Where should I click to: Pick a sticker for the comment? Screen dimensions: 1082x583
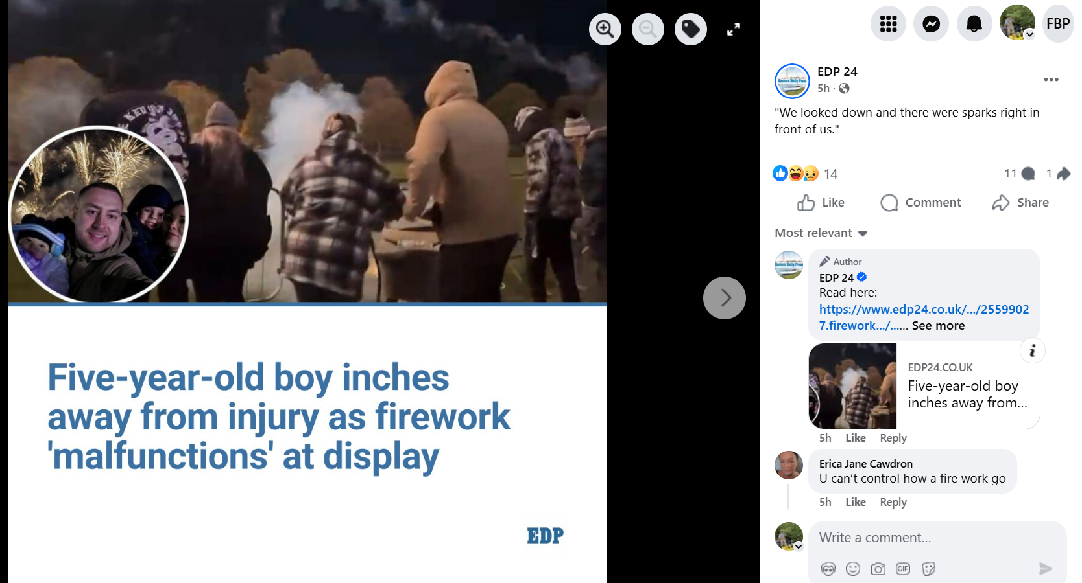pyautogui.click(x=928, y=569)
